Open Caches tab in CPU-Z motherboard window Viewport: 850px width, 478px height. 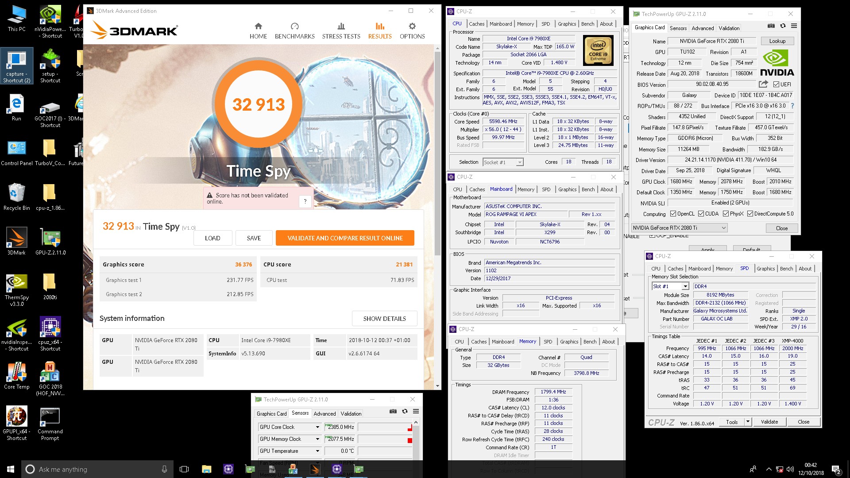(477, 189)
